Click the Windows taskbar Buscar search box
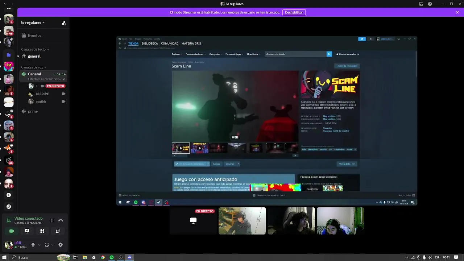Viewport: 464px width, 261px height. point(40,257)
